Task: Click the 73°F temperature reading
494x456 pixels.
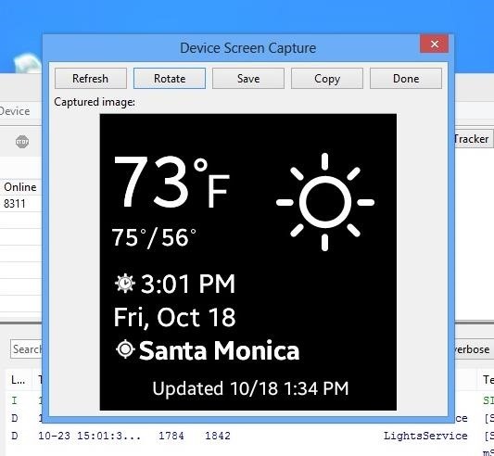Action: 171,183
